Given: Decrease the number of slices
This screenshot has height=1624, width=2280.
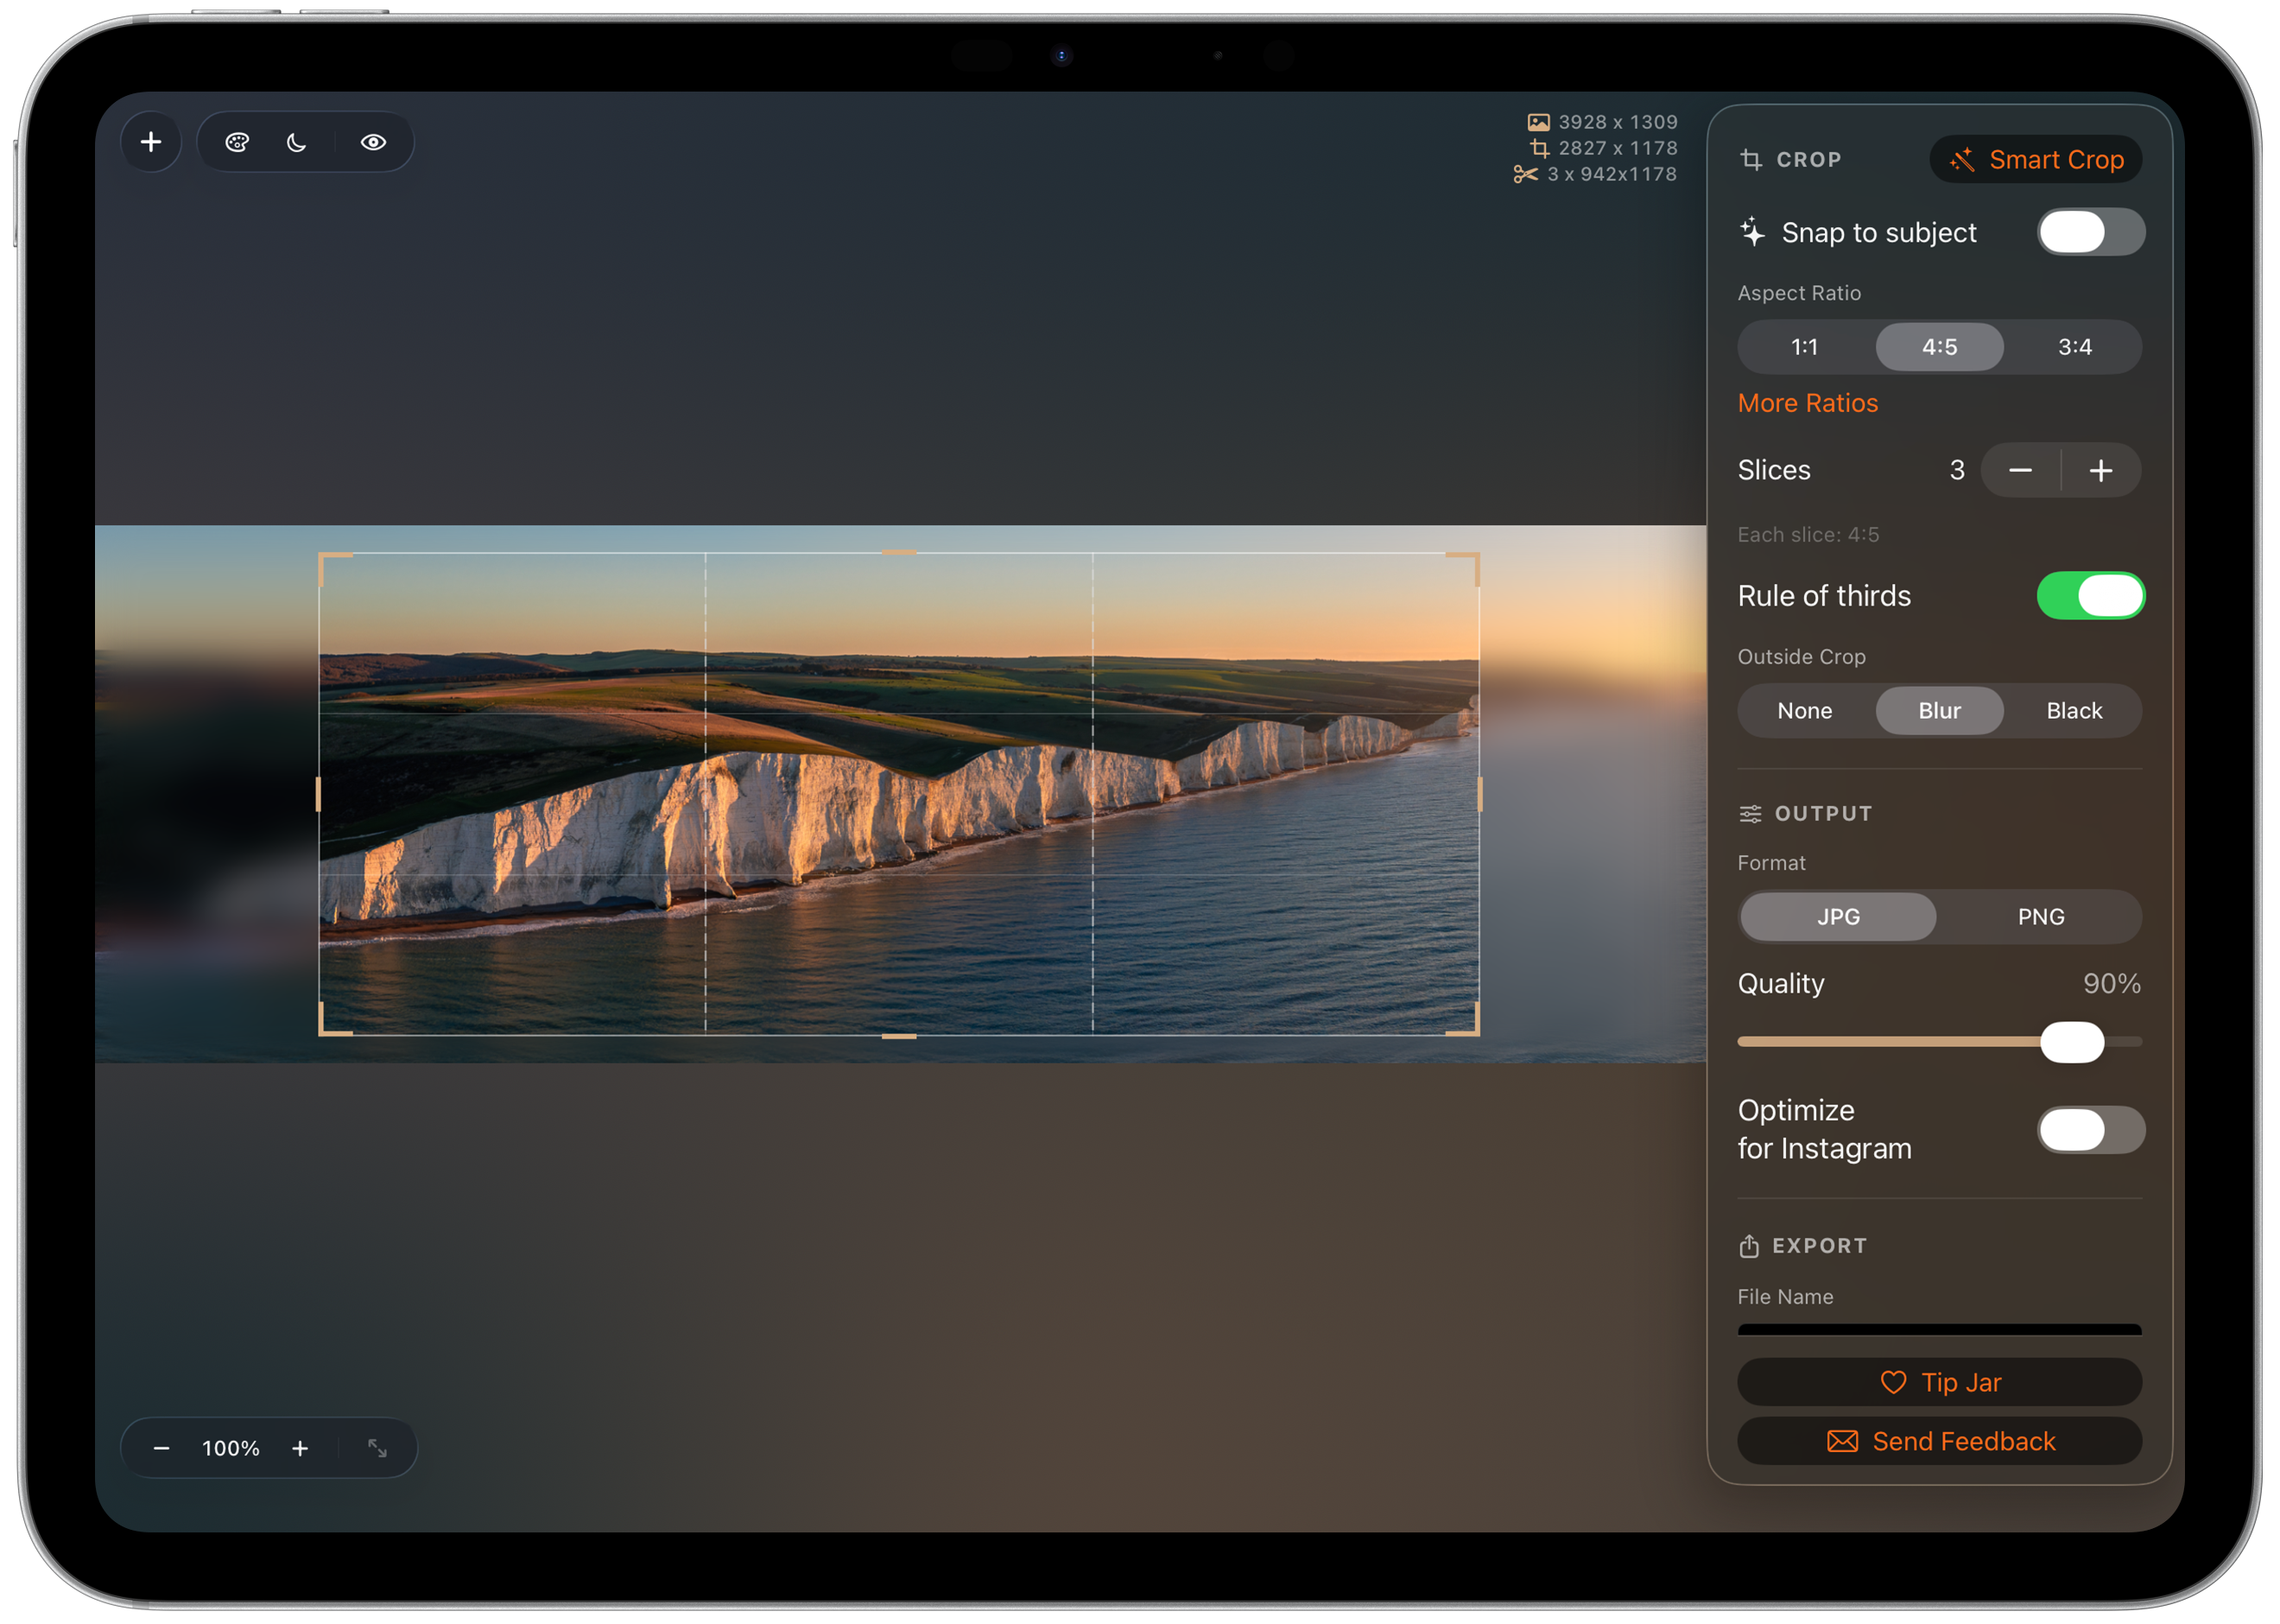Looking at the screenshot, I should (x=2020, y=470).
